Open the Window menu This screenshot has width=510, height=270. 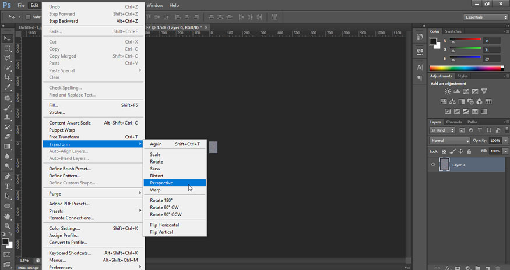[155, 5]
